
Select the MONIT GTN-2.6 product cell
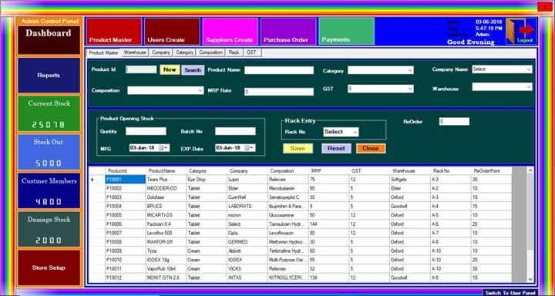[x=166, y=277]
